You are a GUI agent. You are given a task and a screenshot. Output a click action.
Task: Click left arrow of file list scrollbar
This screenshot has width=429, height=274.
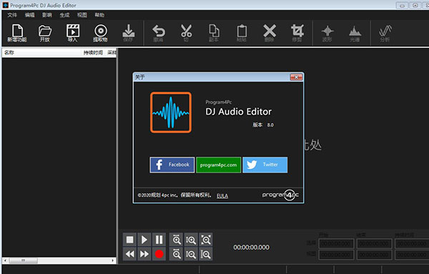point(5,260)
